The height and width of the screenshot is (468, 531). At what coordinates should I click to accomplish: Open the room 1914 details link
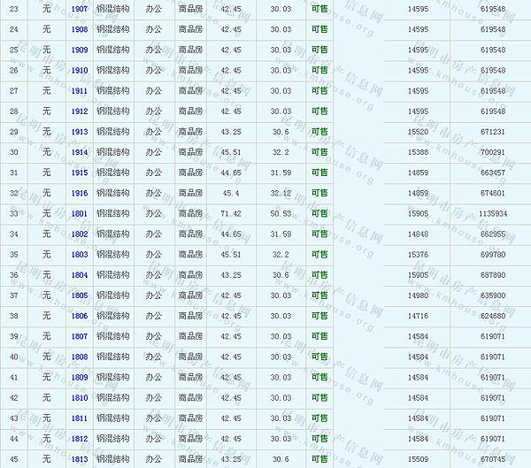tap(80, 152)
